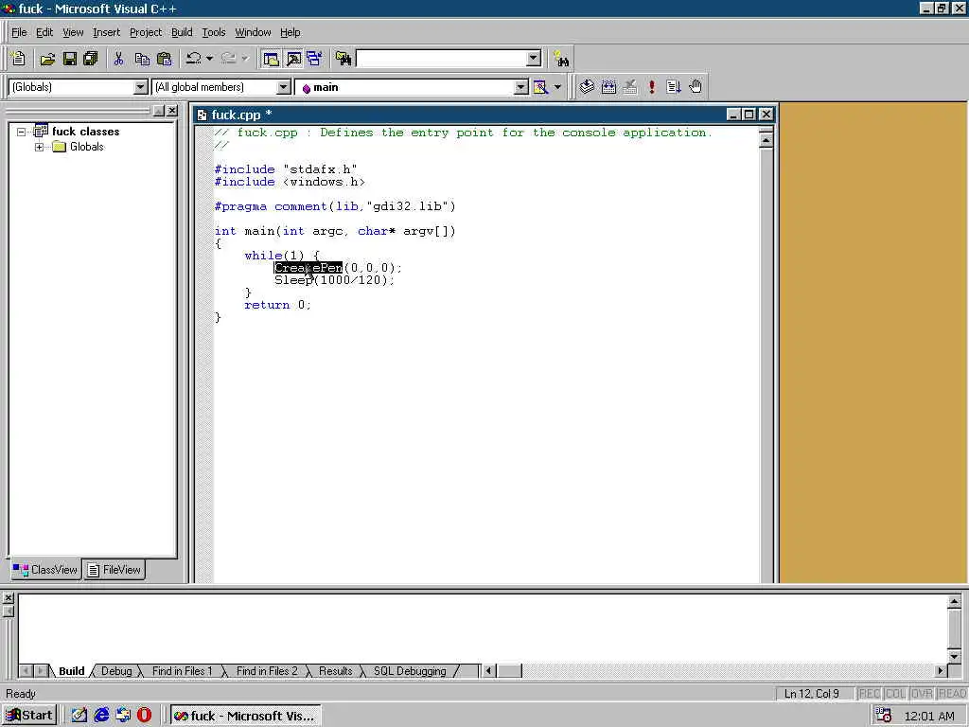
Task: Cut selection with the scissors icon
Action: (118, 59)
